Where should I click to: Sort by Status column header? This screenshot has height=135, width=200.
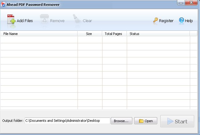coord(158,34)
